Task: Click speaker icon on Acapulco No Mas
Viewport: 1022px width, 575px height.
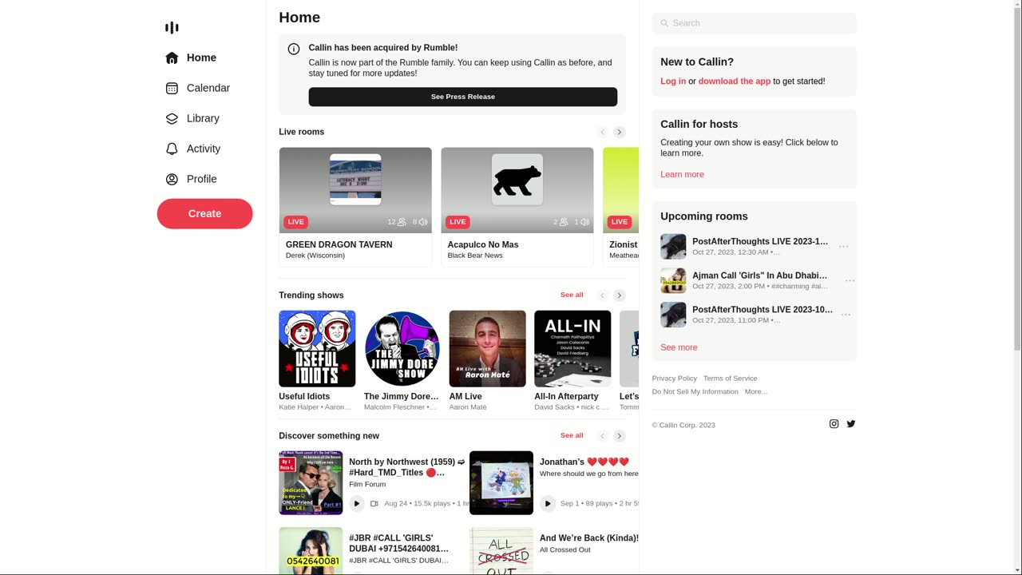Action: (585, 222)
